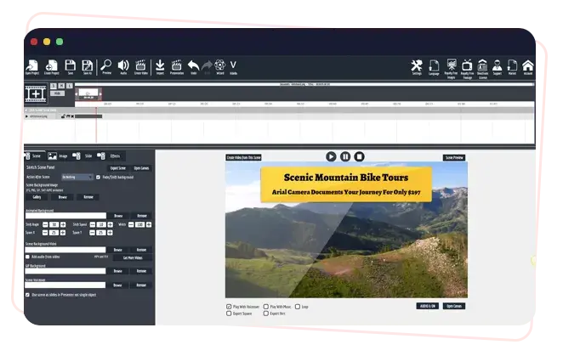The image size is (563, 356).
Task: Enable the Loop checkbox
Action: (298, 307)
